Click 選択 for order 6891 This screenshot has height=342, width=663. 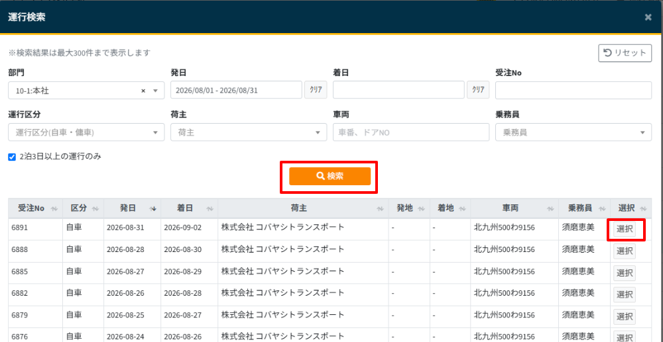pos(625,230)
